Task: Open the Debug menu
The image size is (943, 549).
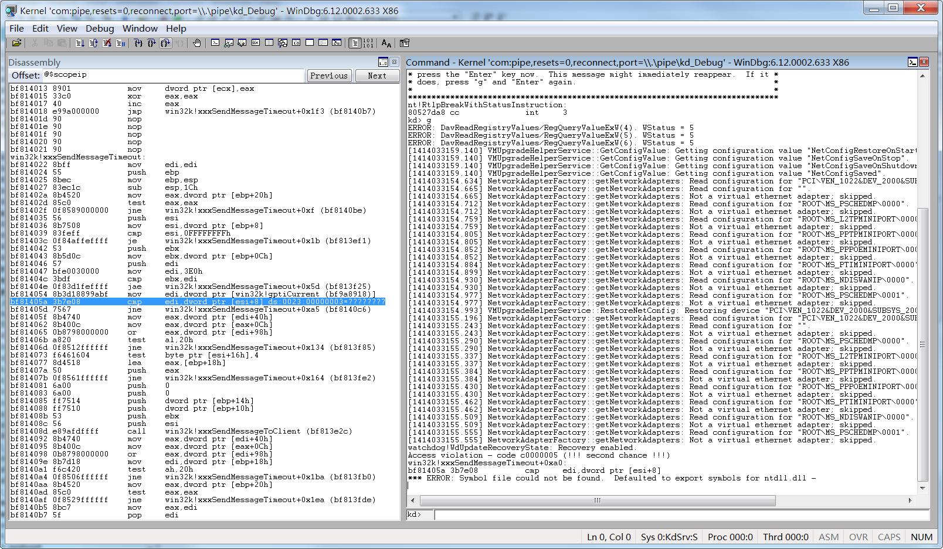Action: 100,28
